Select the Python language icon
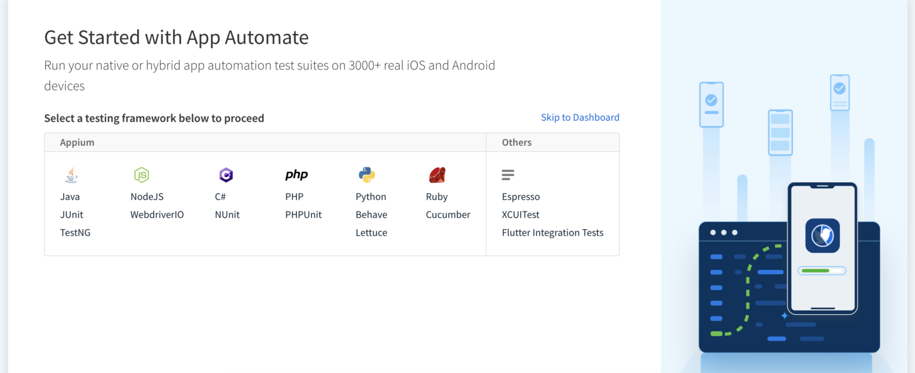The width and height of the screenshot is (915, 373). (x=368, y=174)
